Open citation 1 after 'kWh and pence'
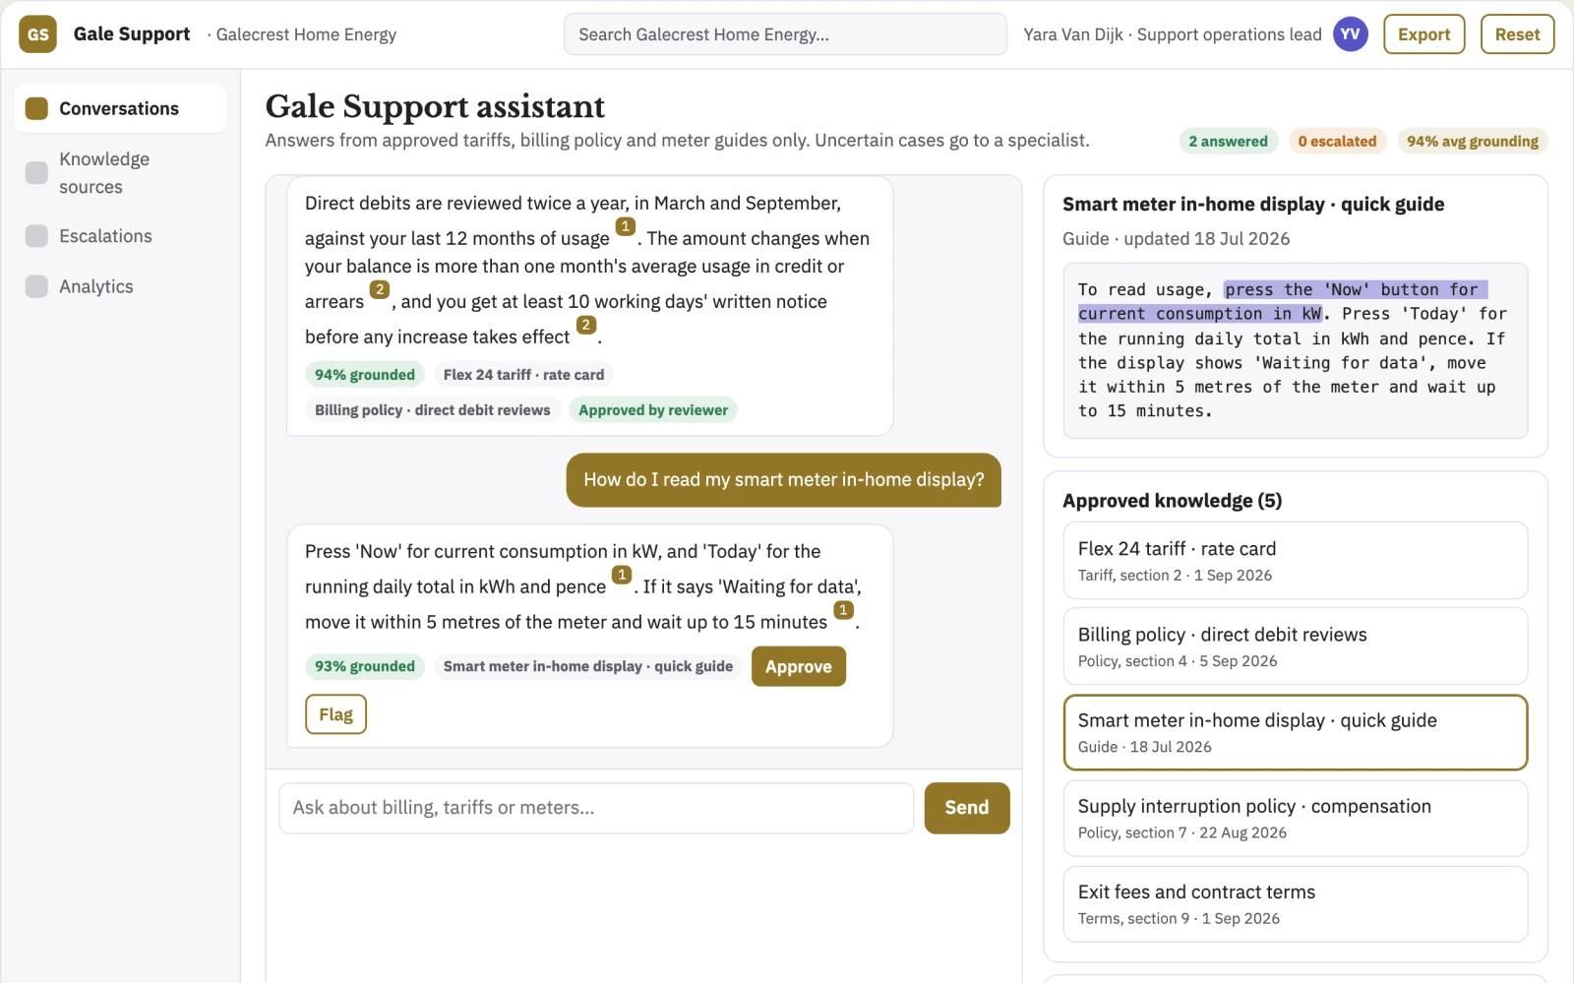 [622, 575]
